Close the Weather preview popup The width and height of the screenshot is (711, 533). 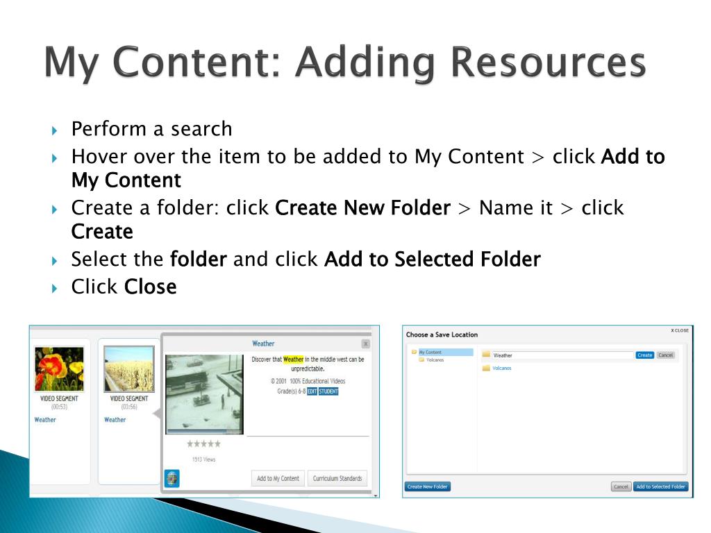pos(365,344)
